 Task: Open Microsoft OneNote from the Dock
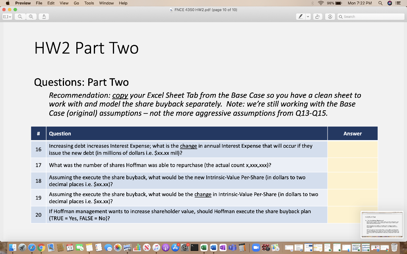(x=223, y=248)
